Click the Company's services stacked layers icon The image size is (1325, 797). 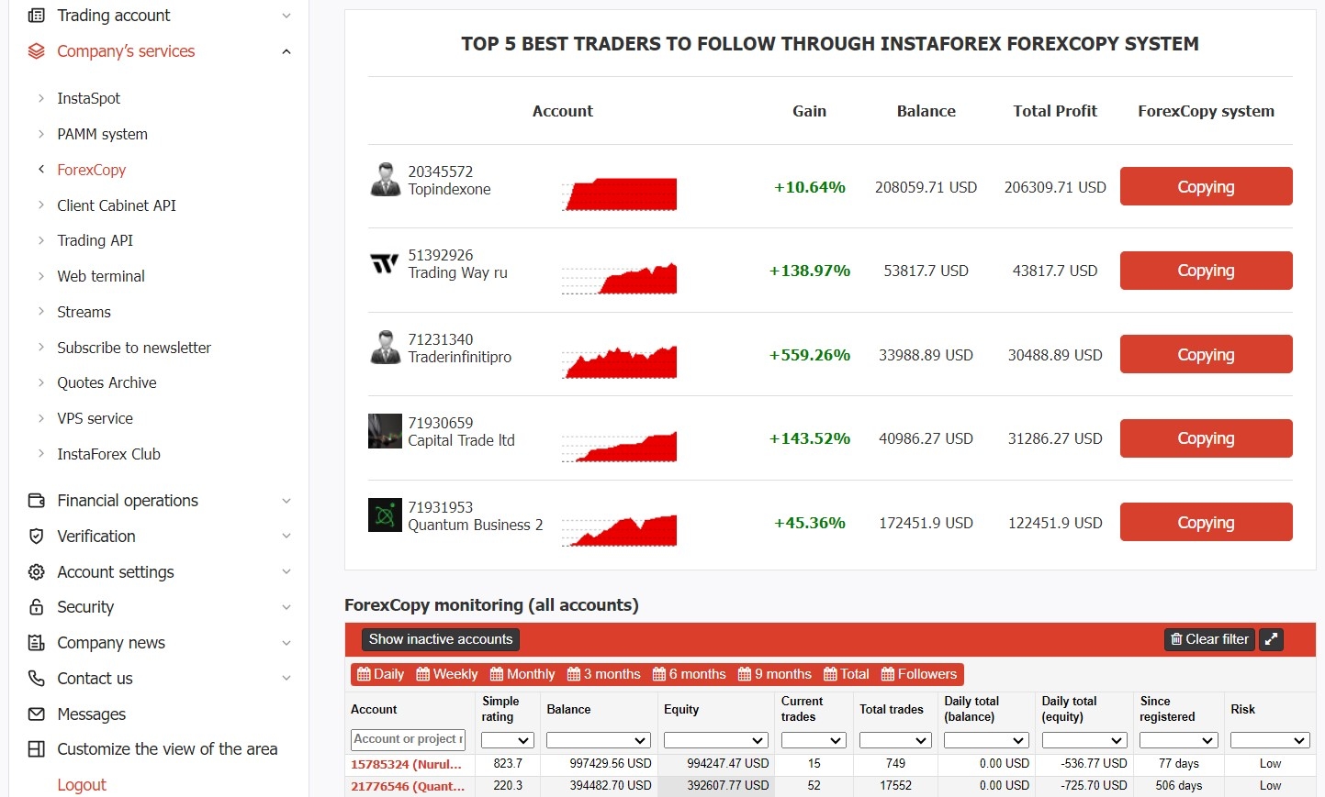tap(35, 50)
